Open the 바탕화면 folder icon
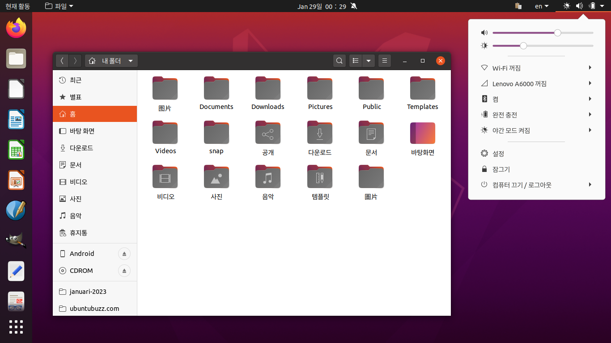 pos(423,133)
